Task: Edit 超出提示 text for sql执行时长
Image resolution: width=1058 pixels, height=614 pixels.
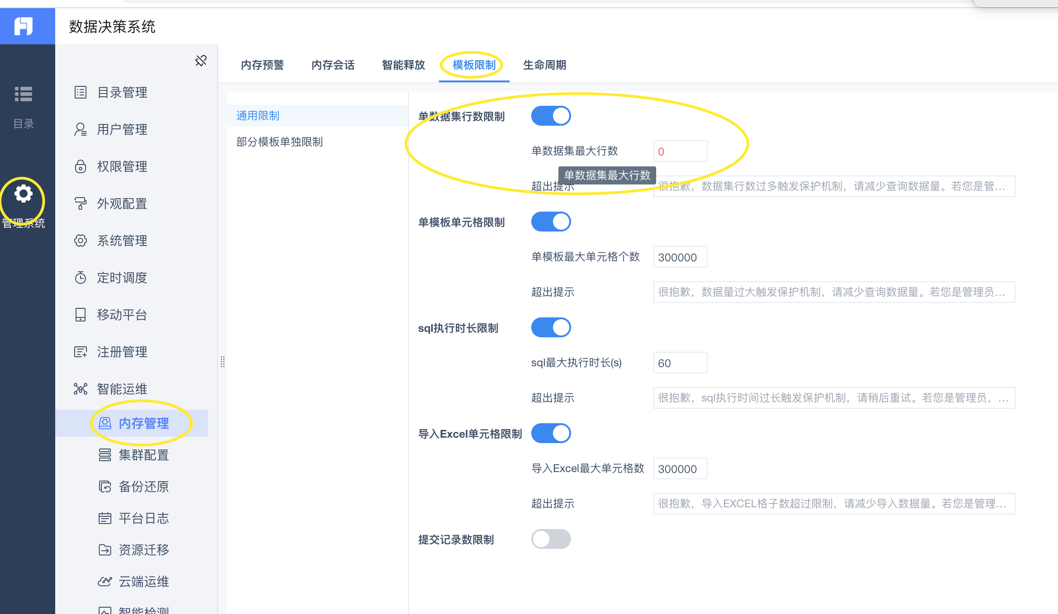Action: click(x=834, y=398)
